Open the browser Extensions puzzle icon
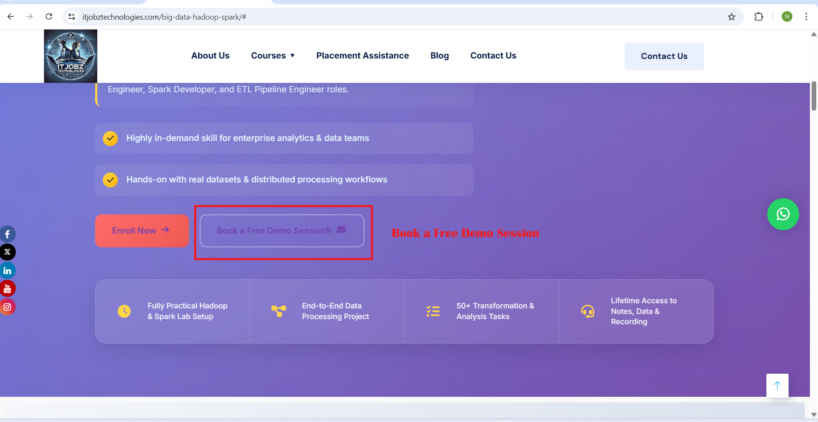The width and height of the screenshot is (818, 422). coord(758,17)
